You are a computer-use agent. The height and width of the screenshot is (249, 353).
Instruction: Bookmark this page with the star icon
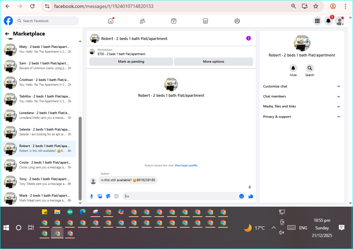316,6
